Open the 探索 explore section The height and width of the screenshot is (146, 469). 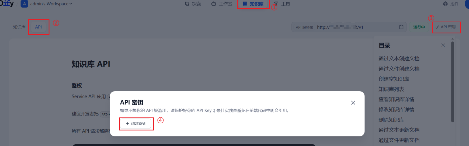193,4
